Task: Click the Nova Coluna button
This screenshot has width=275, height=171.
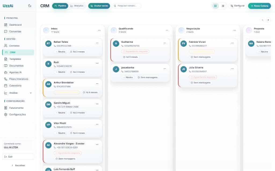Action: click(259, 6)
